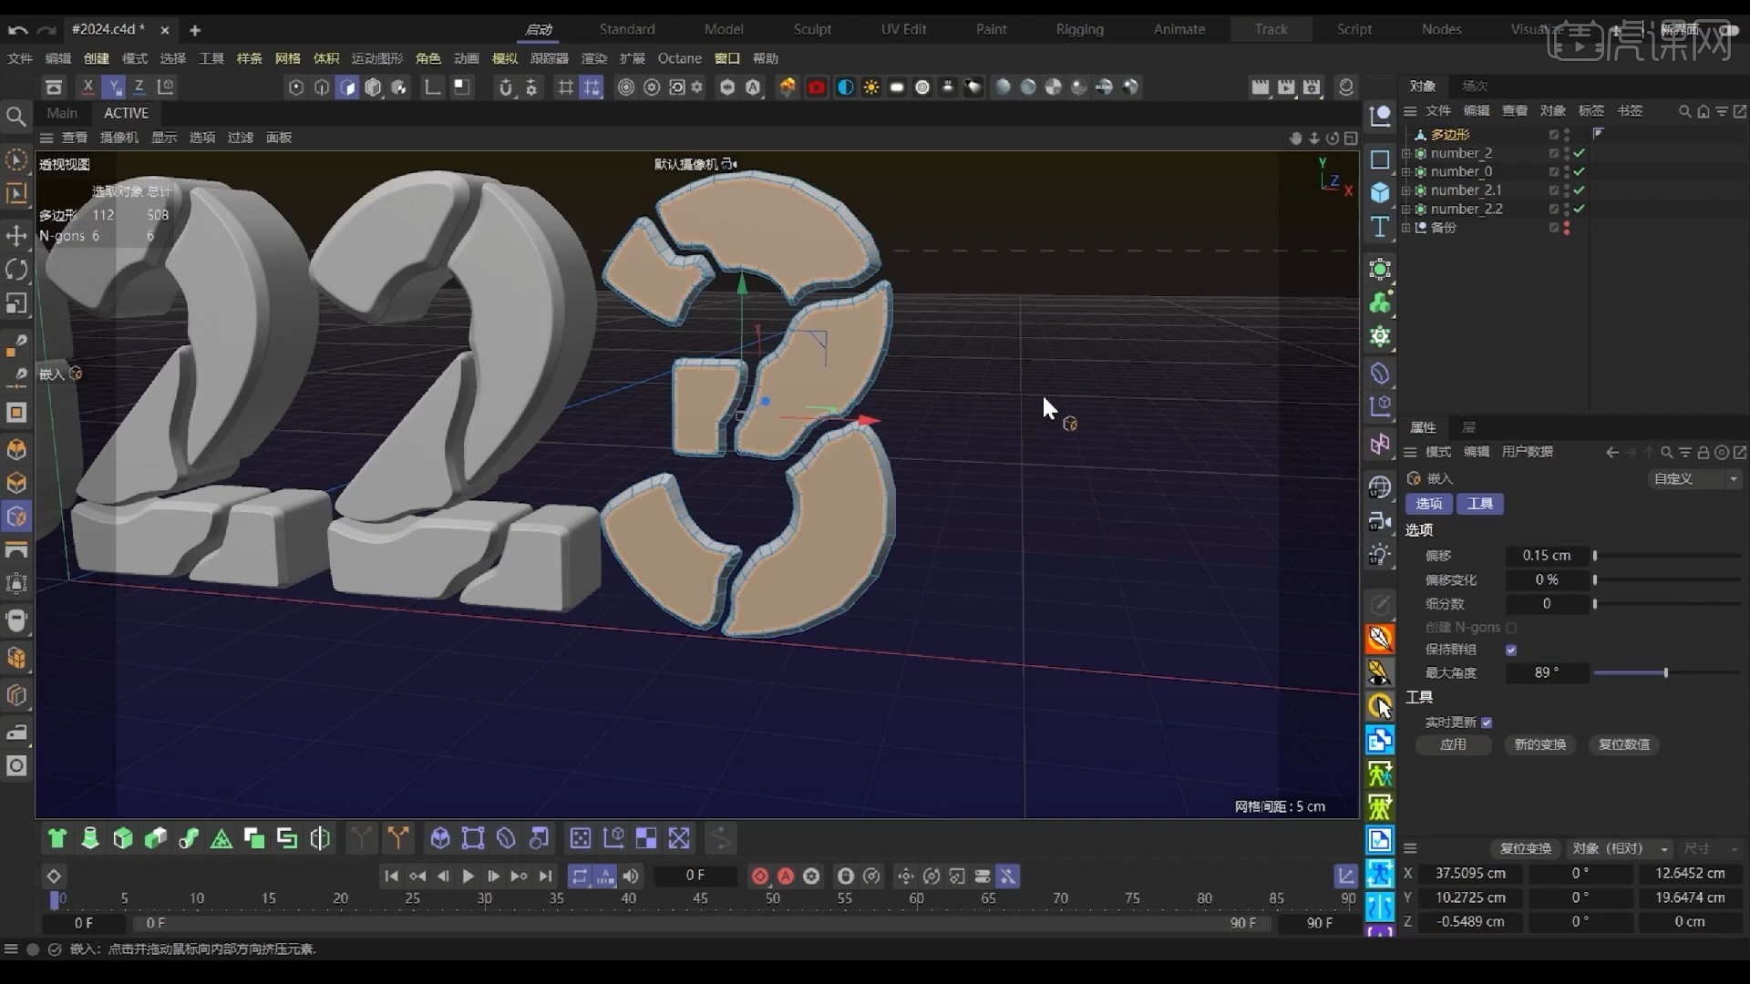The width and height of the screenshot is (1750, 984).
Task: Click the Play forward button
Action: click(x=468, y=876)
